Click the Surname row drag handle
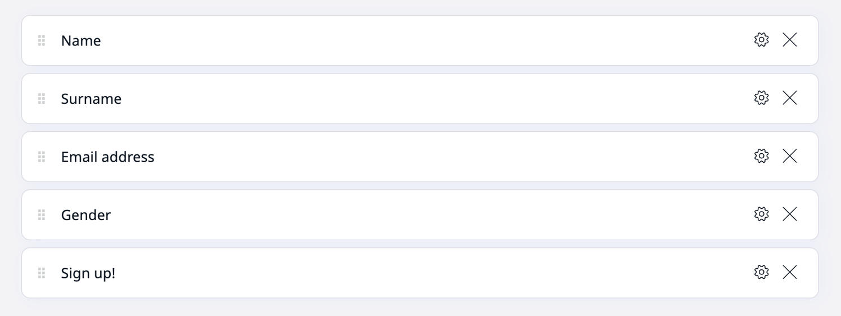This screenshot has width=841, height=316. (x=41, y=99)
